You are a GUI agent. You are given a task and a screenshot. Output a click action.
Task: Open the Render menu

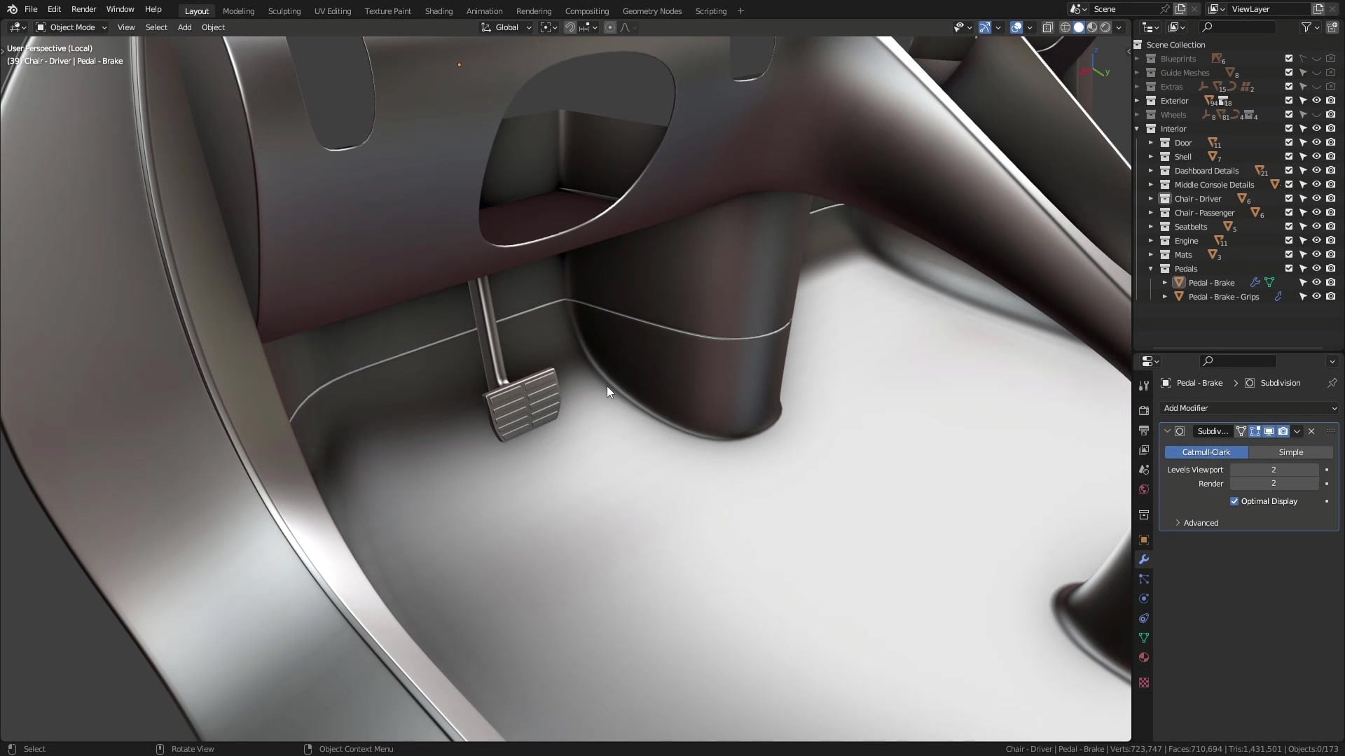click(x=83, y=9)
